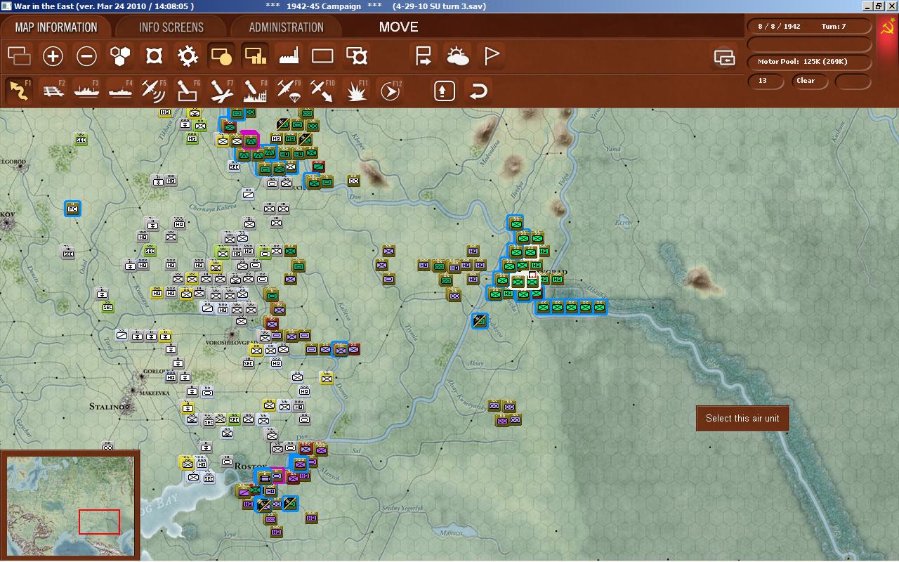The image size is (899, 562).
Task: Open the MAP INFORMATION tab
Action: pos(56,27)
